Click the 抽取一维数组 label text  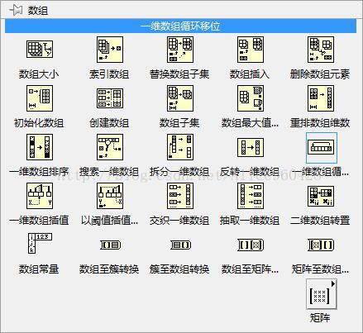[x=250, y=221]
